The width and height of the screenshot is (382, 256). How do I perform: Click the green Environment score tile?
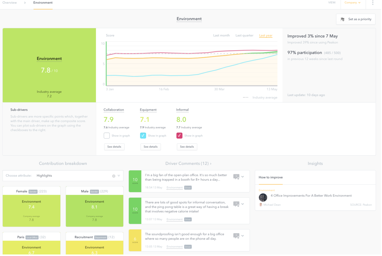(49, 65)
